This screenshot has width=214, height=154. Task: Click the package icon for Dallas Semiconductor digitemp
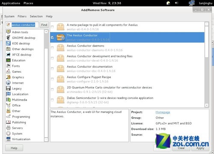[x=60, y=100]
